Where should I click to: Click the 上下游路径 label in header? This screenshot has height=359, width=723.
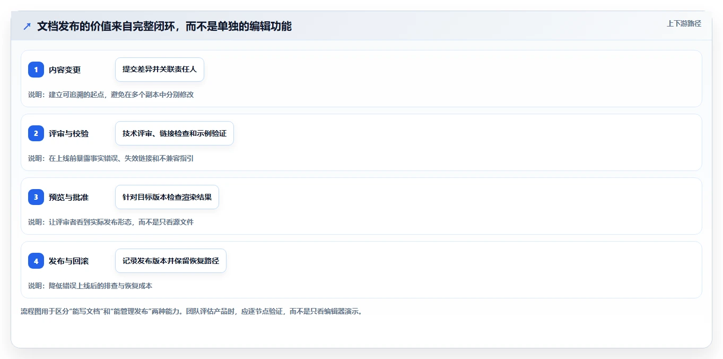pyautogui.click(x=684, y=23)
